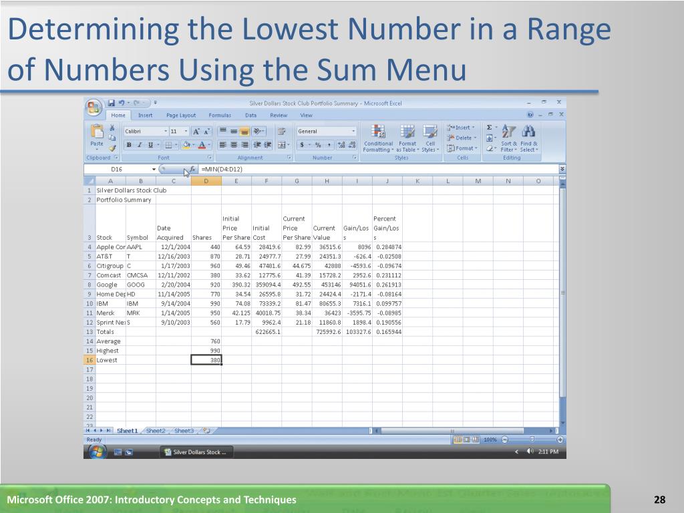Toggle Wrap Text
This screenshot has height=513, width=684.
click(x=282, y=132)
